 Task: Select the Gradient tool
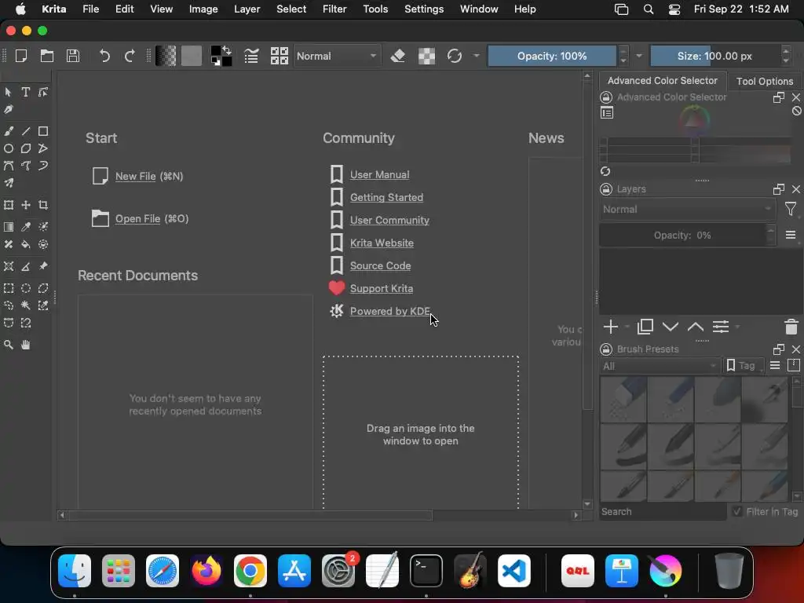(x=9, y=227)
